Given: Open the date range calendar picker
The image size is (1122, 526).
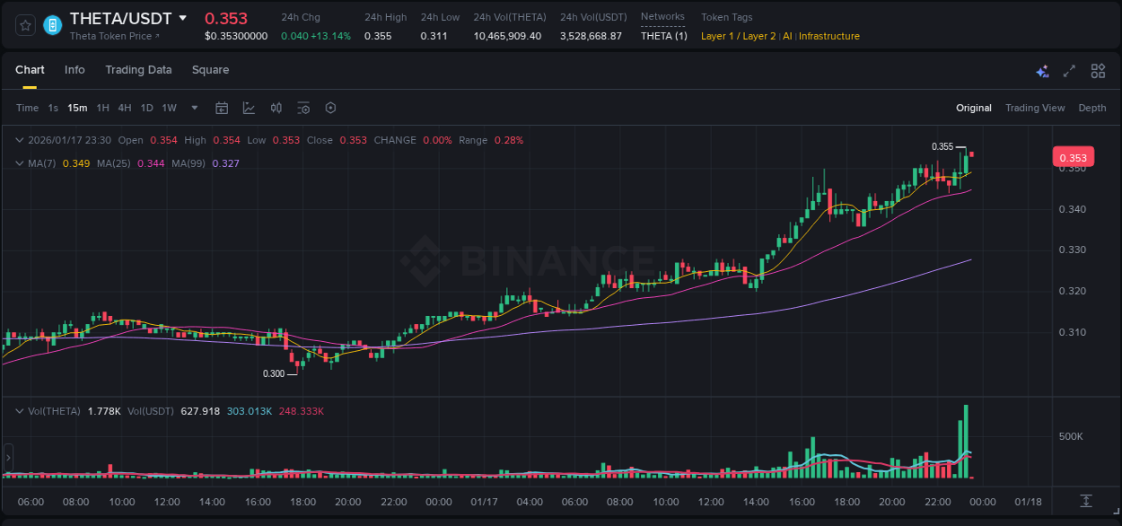Looking at the screenshot, I should click(x=222, y=108).
